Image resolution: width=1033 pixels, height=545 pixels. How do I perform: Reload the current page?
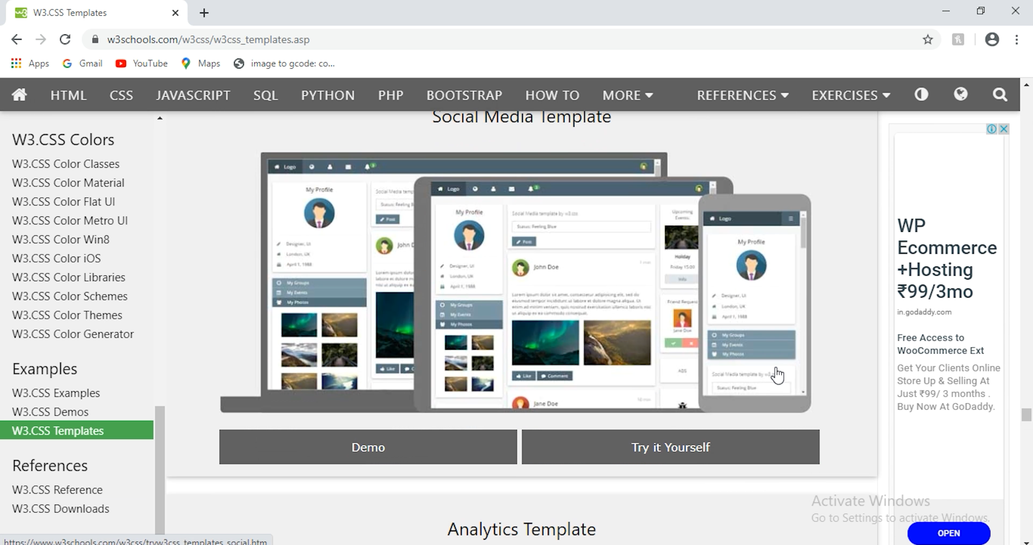pos(65,39)
